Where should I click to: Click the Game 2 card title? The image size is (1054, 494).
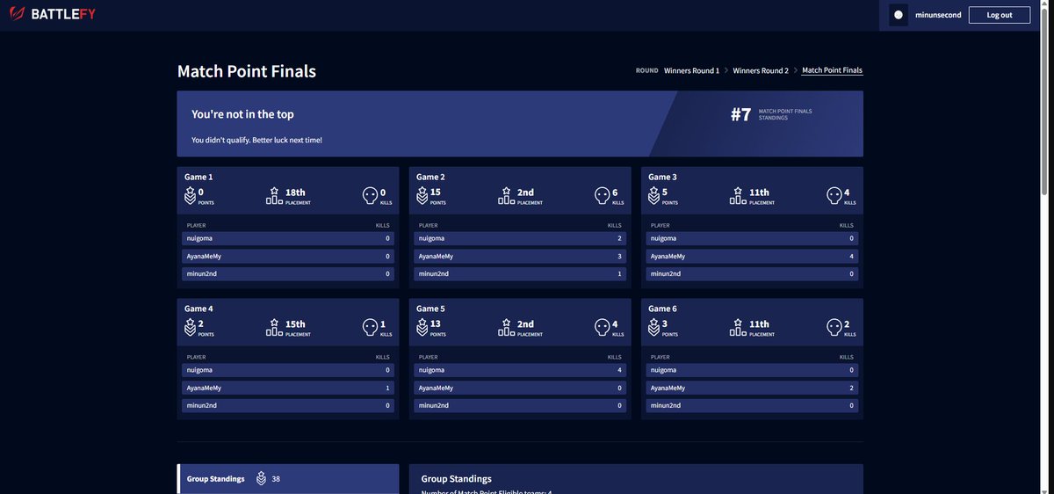[x=430, y=177]
